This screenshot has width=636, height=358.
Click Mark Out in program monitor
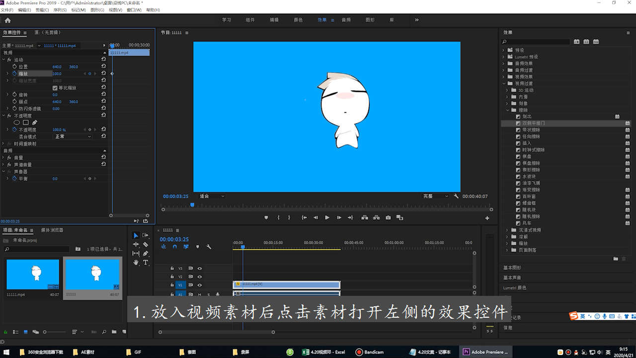point(290,217)
